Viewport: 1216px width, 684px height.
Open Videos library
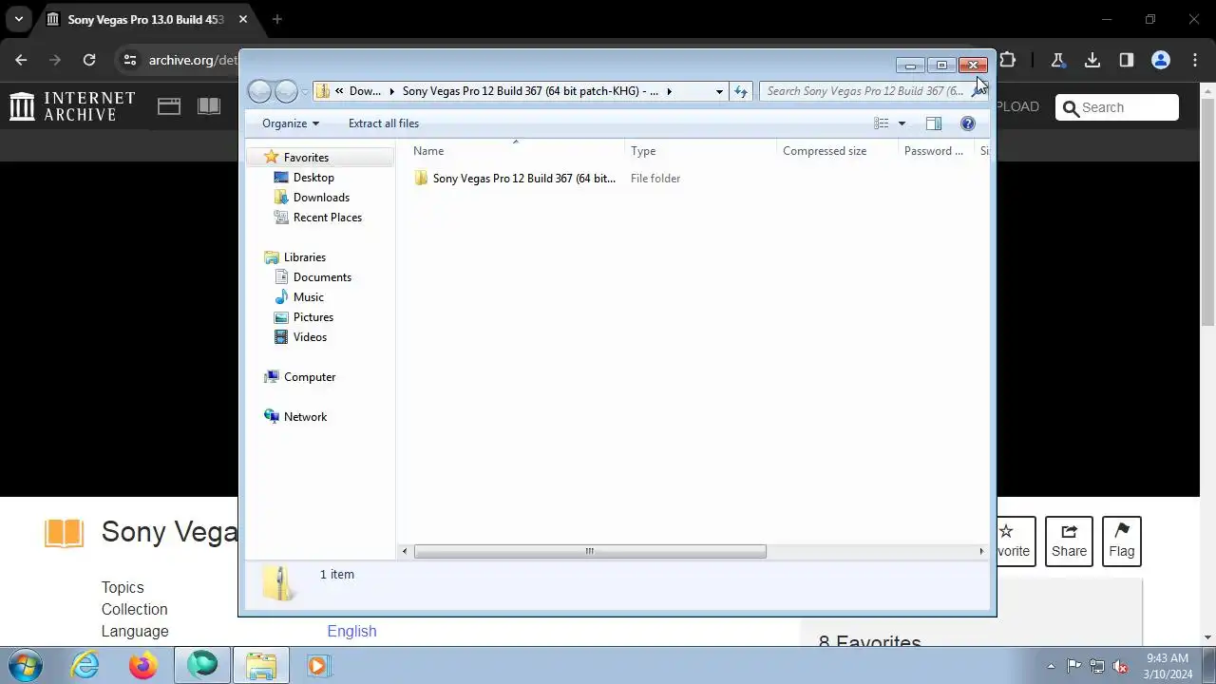point(310,337)
